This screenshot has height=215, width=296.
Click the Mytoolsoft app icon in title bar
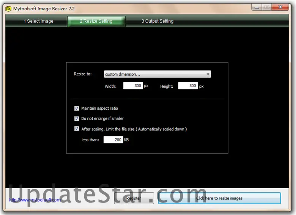pyautogui.click(x=8, y=9)
